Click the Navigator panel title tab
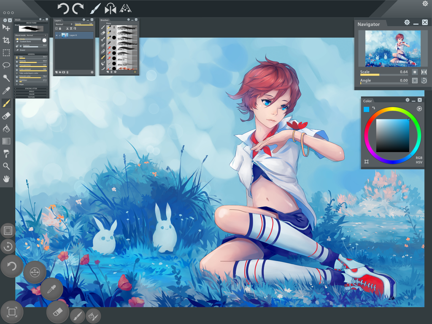The width and height of the screenshot is (432, 324). pos(369,24)
